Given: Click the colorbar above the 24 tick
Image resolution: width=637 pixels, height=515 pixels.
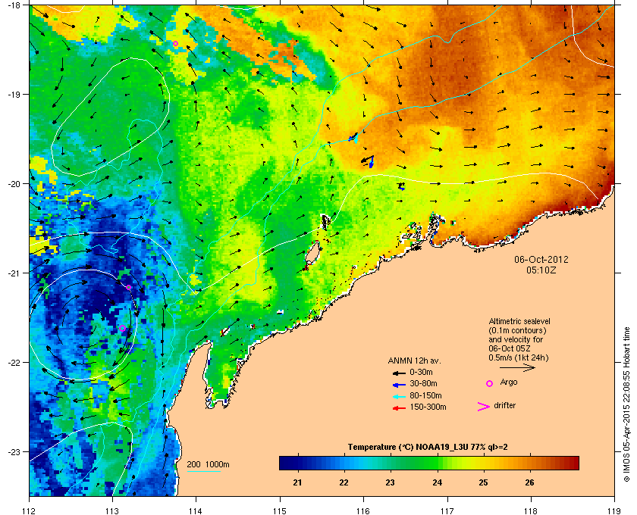Looking at the screenshot, I should click(x=437, y=463).
